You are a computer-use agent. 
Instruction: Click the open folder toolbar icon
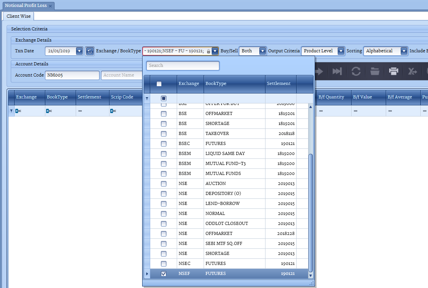click(375, 71)
